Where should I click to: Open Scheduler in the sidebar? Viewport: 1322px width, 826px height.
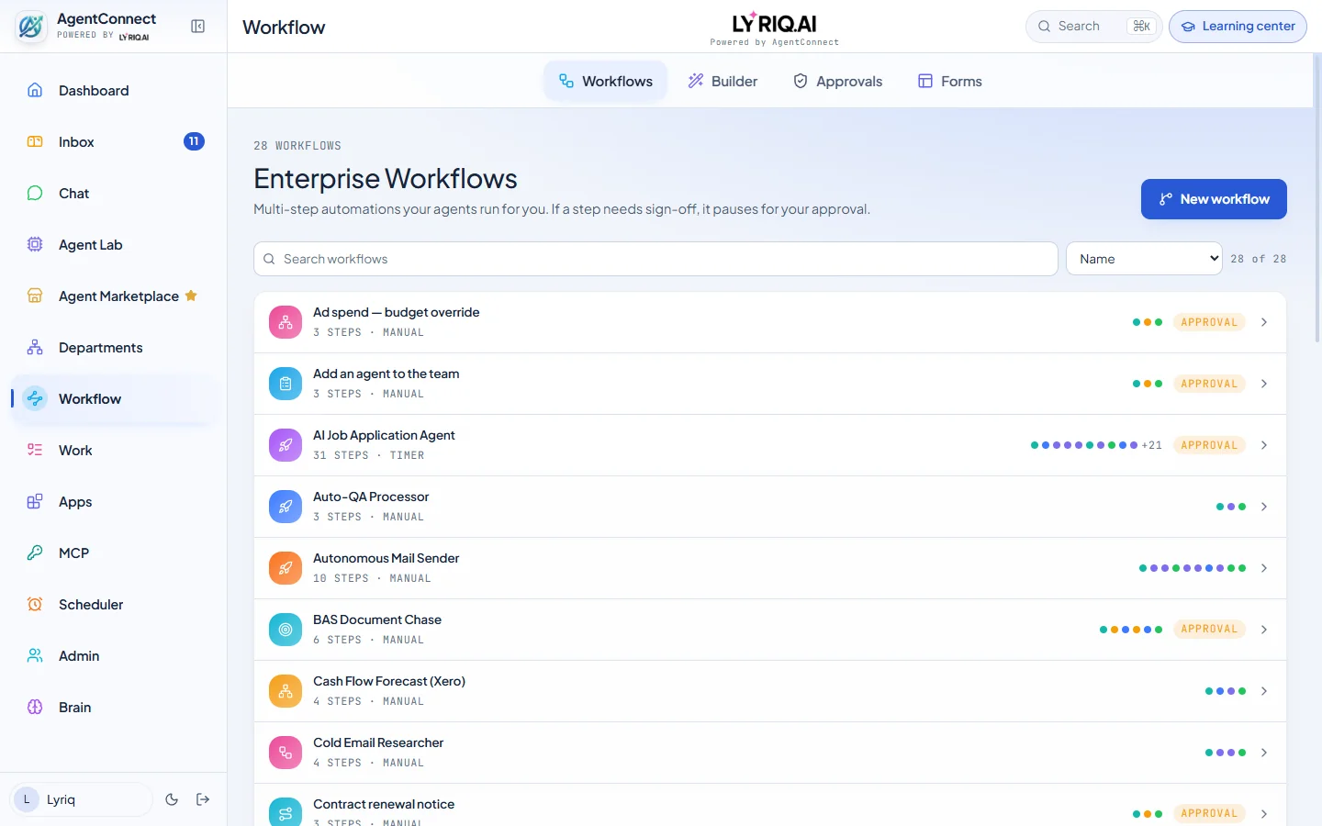(114, 604)
